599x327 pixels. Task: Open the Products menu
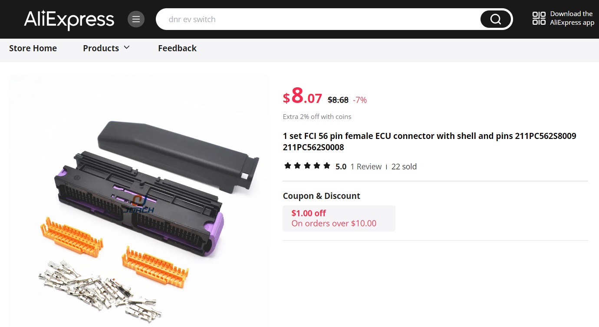[106, 48]
